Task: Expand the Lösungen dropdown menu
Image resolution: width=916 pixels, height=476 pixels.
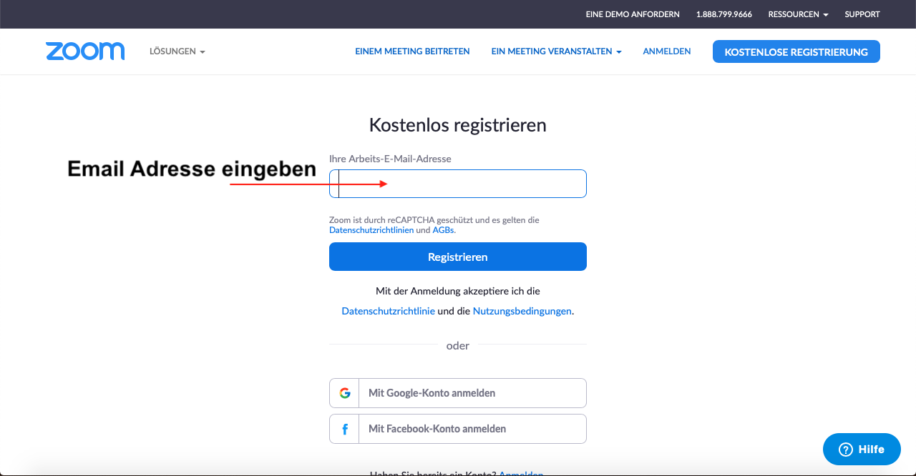Action: (x=177, y=51)
